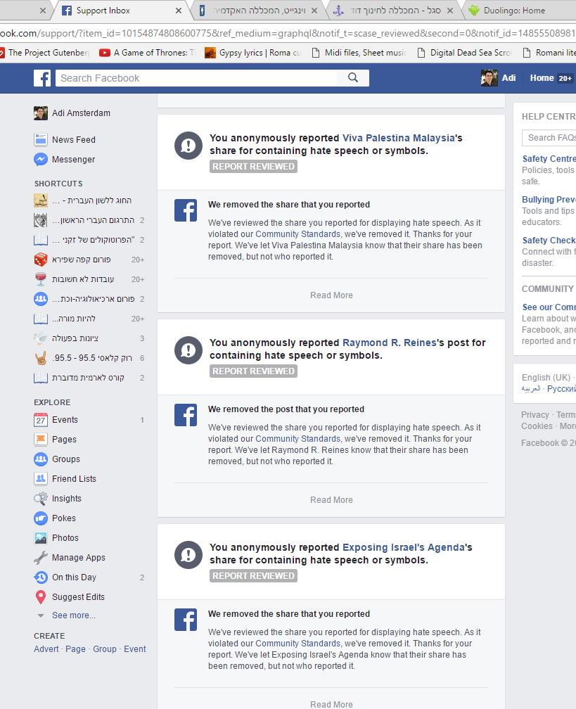The image size is (576, 709).
Task: Click Create Event link
Action: point(135,649)
